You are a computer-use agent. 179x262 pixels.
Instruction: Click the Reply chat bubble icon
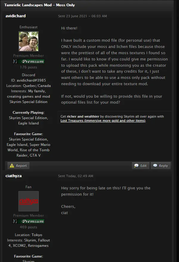tap(155, 166)
